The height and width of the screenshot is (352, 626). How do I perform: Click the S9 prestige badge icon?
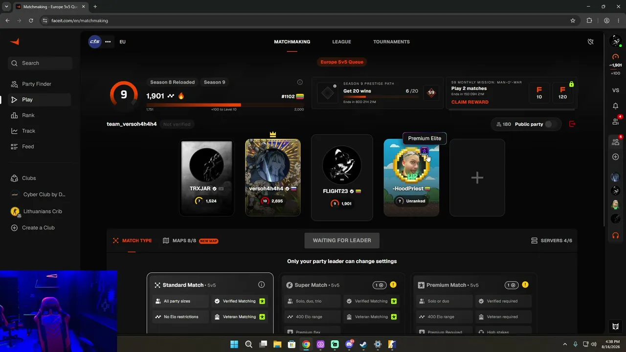point(431,92)
